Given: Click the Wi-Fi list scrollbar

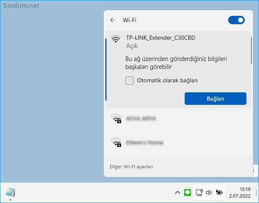Looking at the screenshot, I should (251, 51).
